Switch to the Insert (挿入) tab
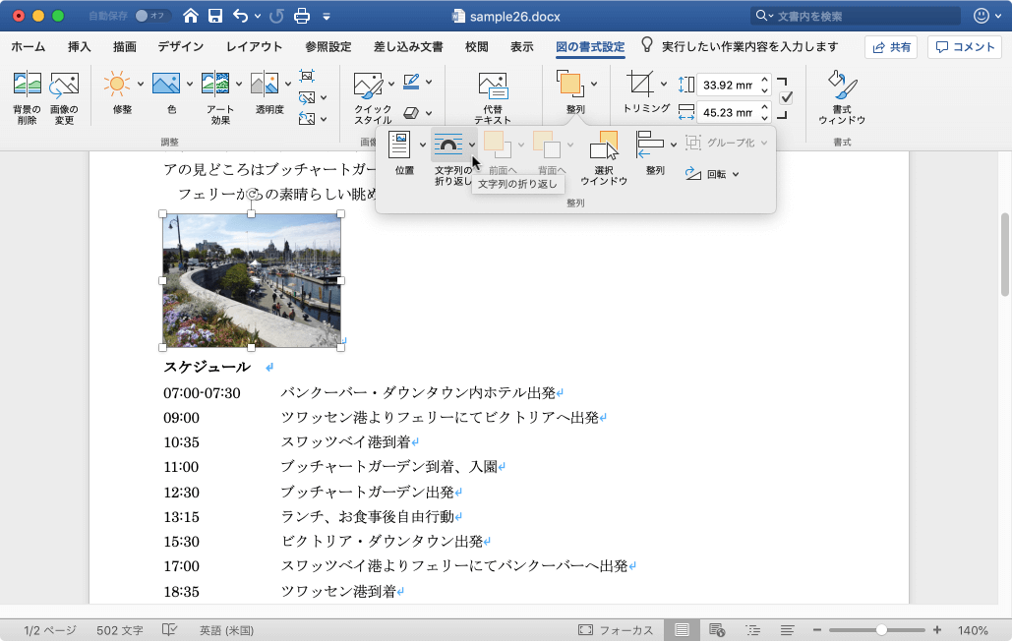This screenshot has width=1012, height=641. click(80, 47)
